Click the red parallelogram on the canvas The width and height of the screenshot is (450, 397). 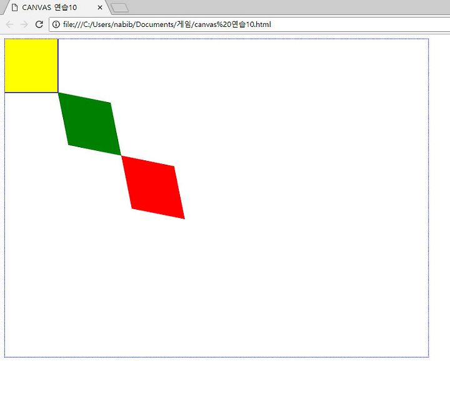[153, 187]
